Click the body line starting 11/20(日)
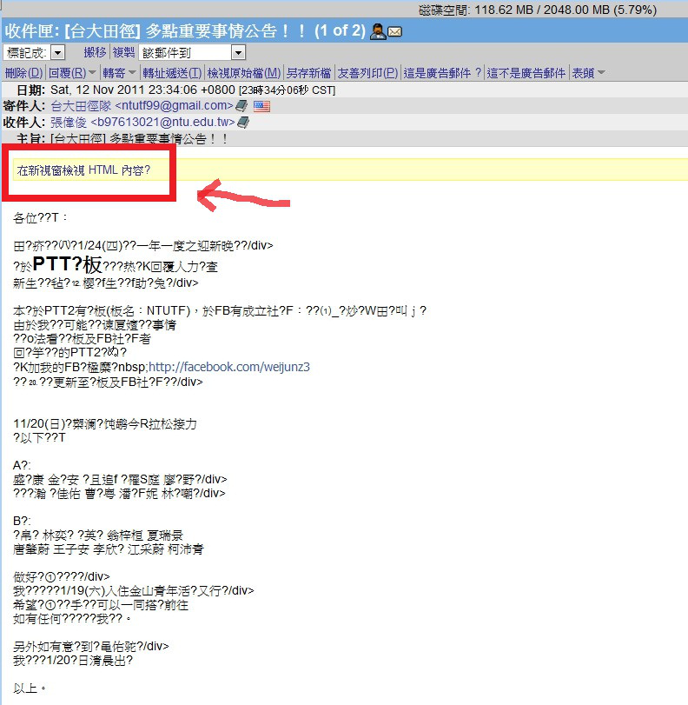Screen dimensions: 688x705 coord(105,423)
